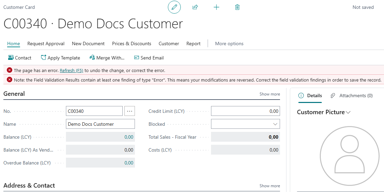Click Send Email action
The image size is (384, 192).
149,58
